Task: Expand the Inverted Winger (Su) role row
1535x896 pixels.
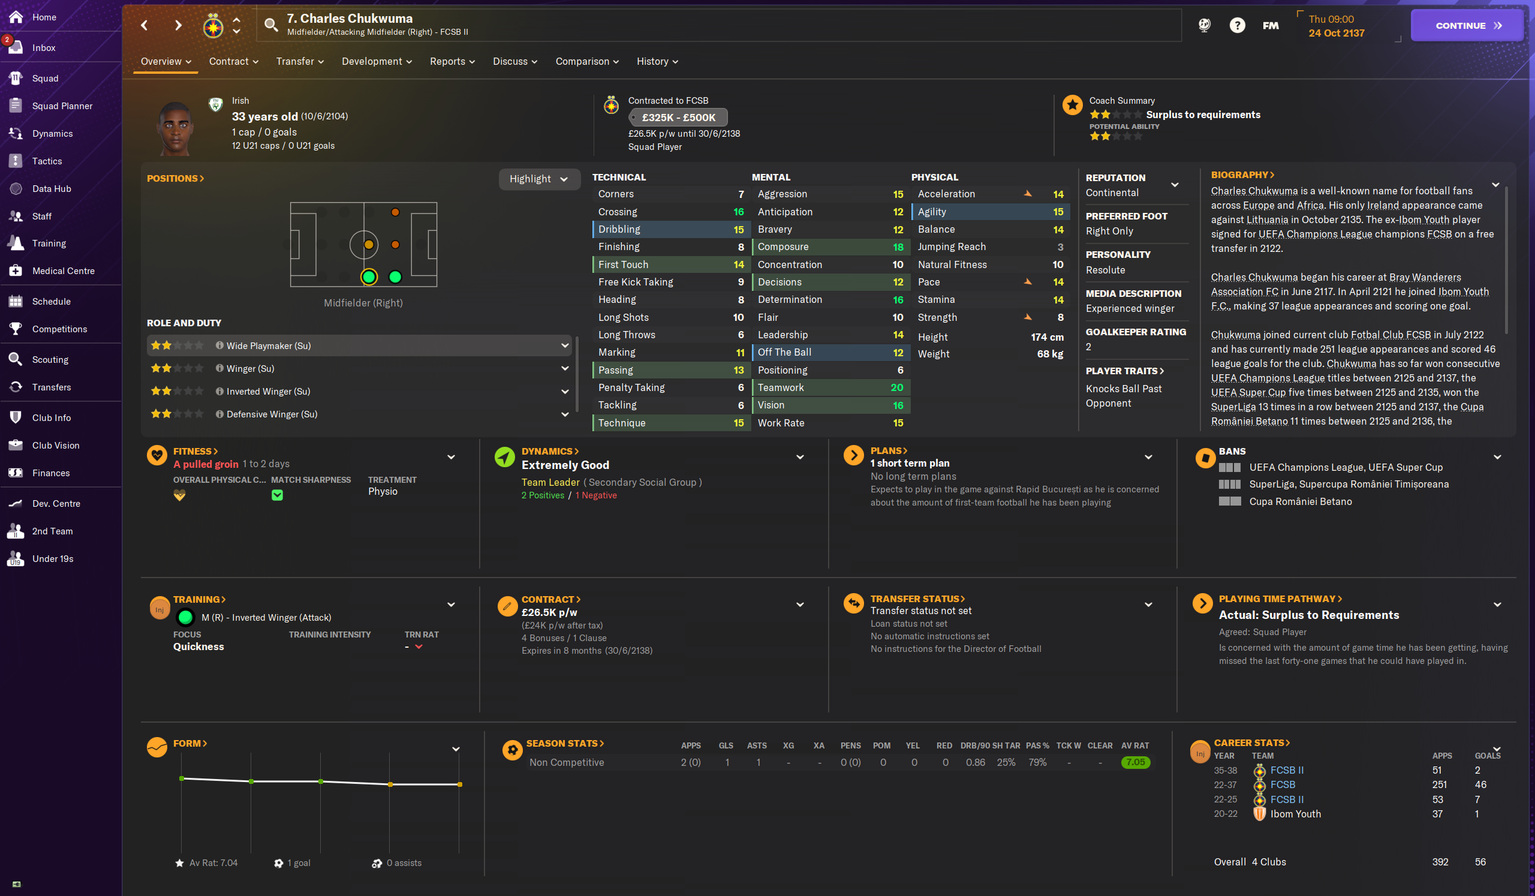Action: [565, 391]
